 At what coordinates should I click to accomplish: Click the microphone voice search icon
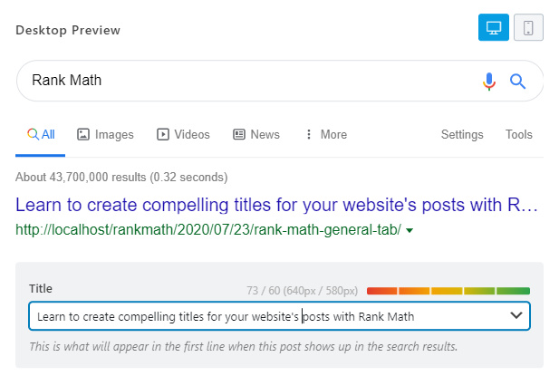tap(489, 82)
